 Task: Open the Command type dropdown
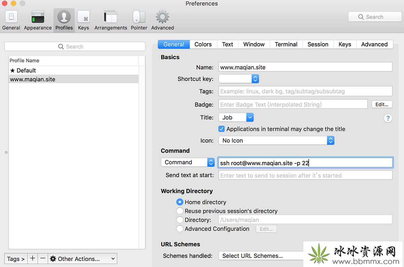point(188,162)
